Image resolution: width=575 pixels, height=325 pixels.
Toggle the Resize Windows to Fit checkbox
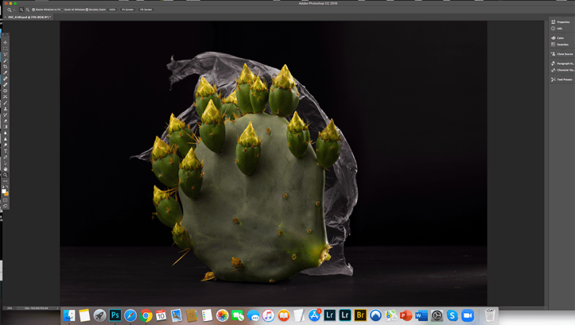33,10
